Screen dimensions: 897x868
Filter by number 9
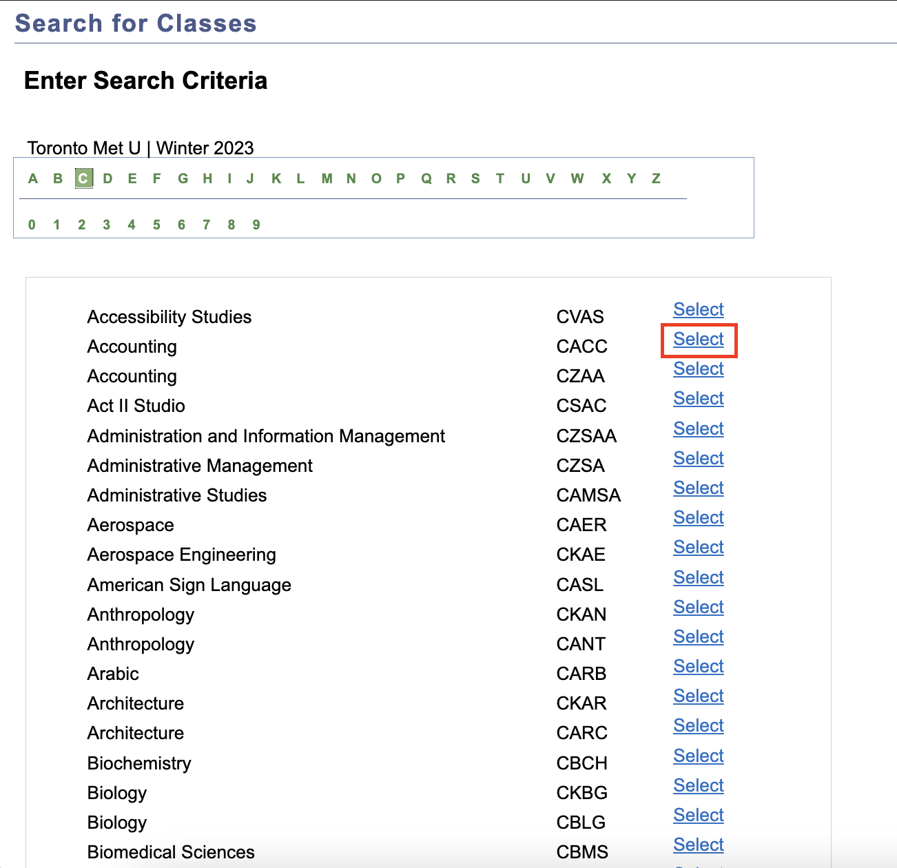tap(256, 225)
